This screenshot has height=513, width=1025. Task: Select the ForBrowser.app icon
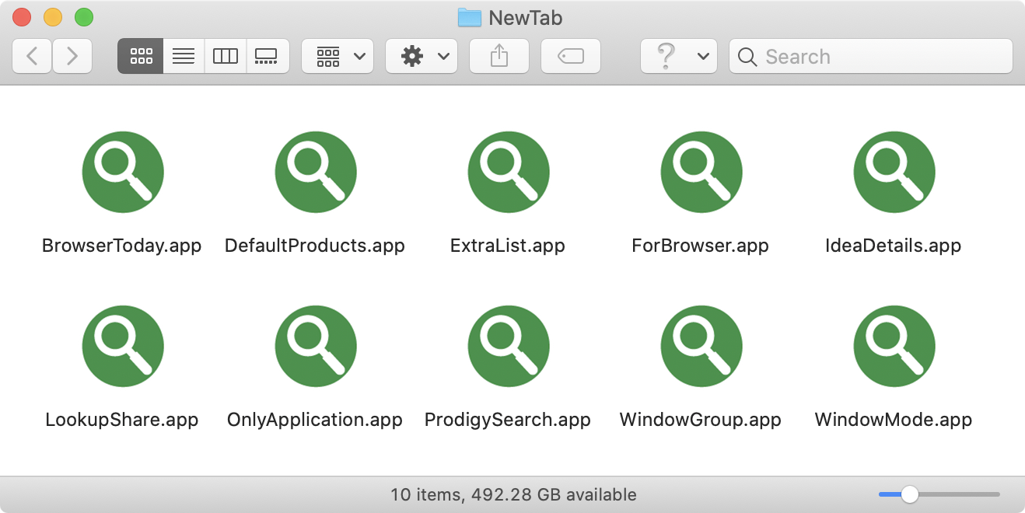click(x=701, y=173)
